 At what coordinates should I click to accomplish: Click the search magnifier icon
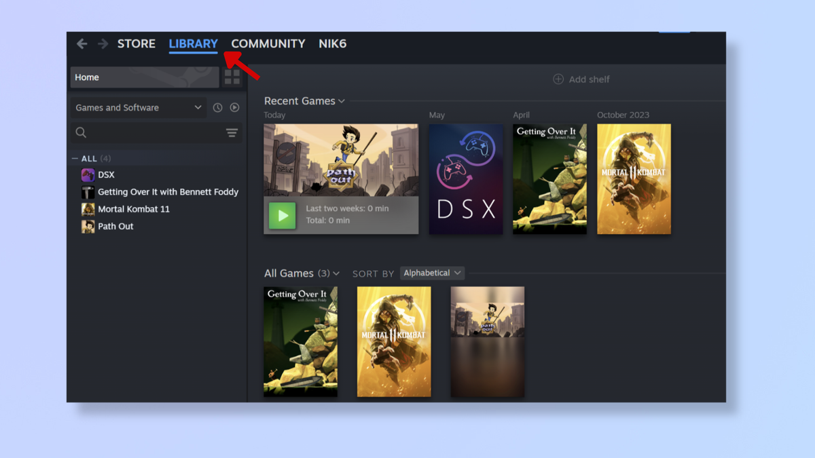(80, 132)
